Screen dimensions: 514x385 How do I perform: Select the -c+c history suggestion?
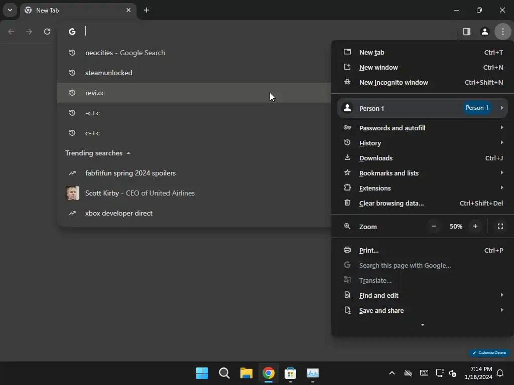[x=194, y=113]
